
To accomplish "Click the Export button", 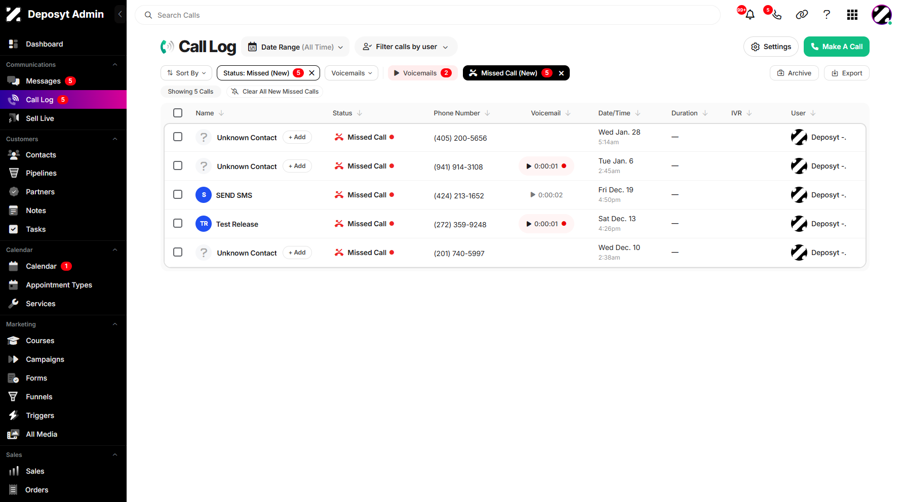I will point(847,73).
